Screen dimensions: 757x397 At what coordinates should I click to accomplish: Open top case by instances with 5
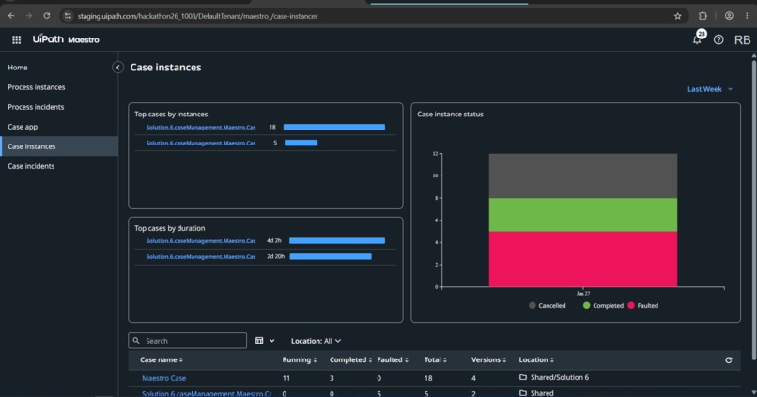pyautogui.click(x=201, y=144)
